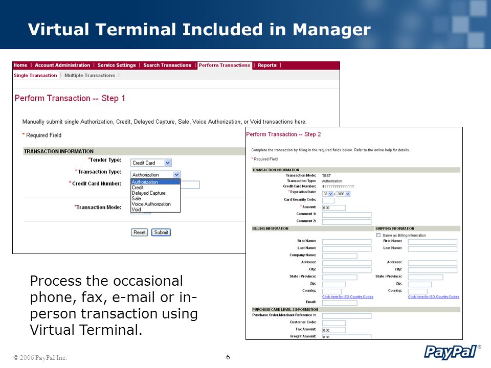The width and height of the screenshot is (491, 368).
Task: Select the Perform Transactions tab
Action: pyautogui.click(x=225, y=65)
